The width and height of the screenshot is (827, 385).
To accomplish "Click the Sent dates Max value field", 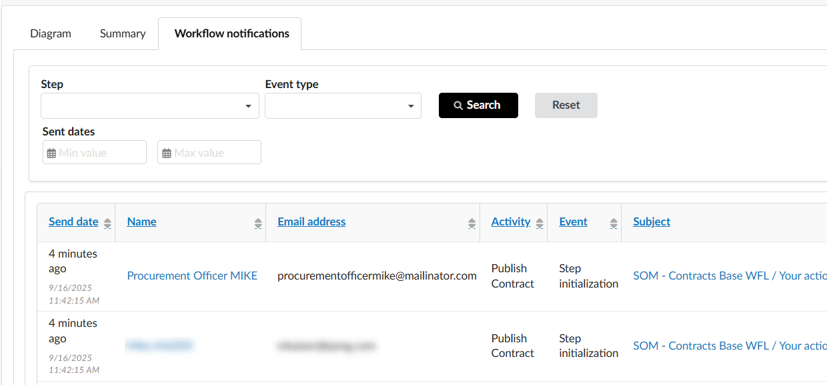I will click(x=209, y=152).
